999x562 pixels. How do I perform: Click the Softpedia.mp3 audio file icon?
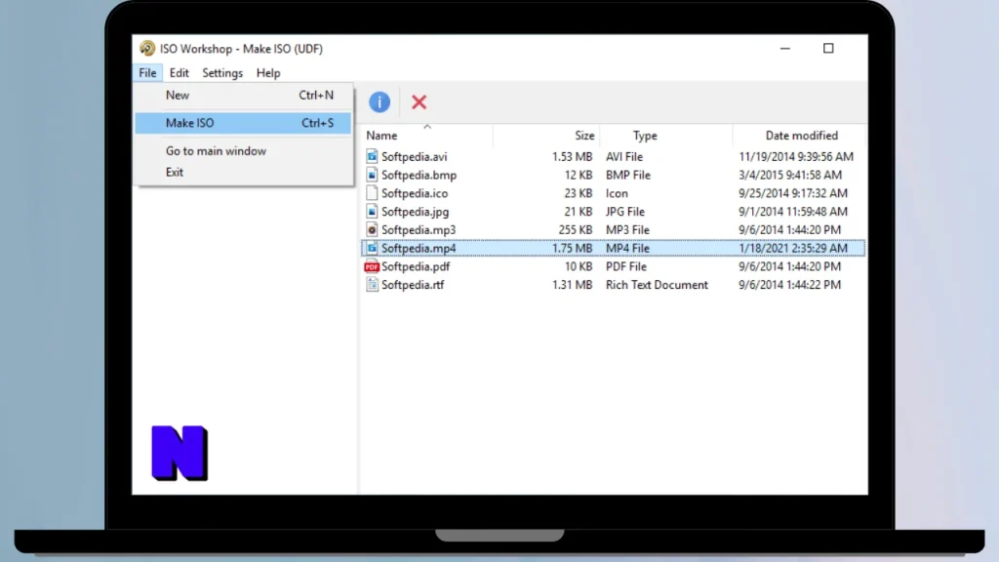tap(372, 229)
